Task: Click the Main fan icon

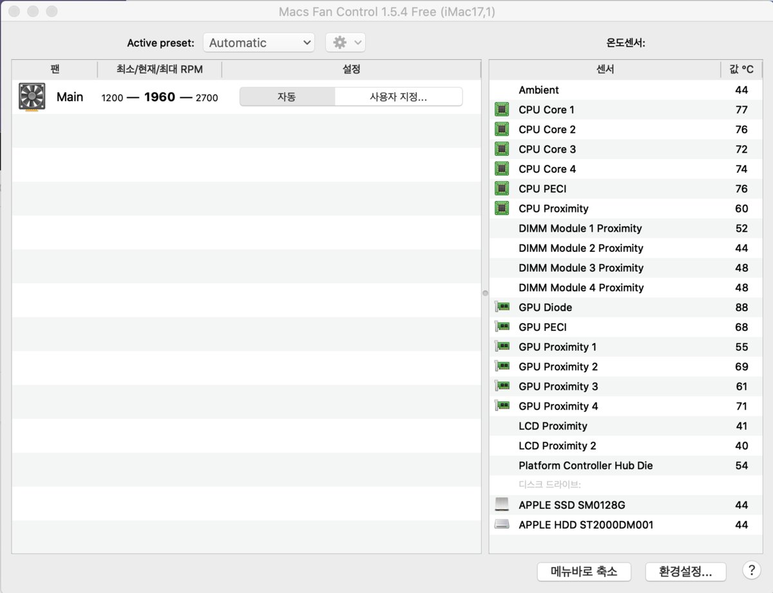Action: coord(32,97)
